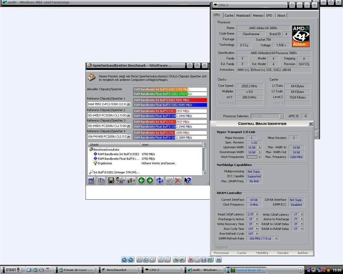The width and height of the screenshot is (343, 274).
Task: Start slideshow in picture viewer toolbar
Action: (152, 260)
